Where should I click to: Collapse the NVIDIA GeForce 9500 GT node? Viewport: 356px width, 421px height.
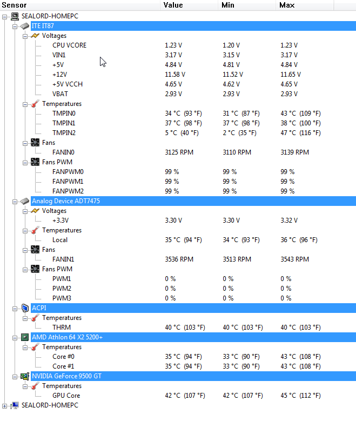pos(15,377)
